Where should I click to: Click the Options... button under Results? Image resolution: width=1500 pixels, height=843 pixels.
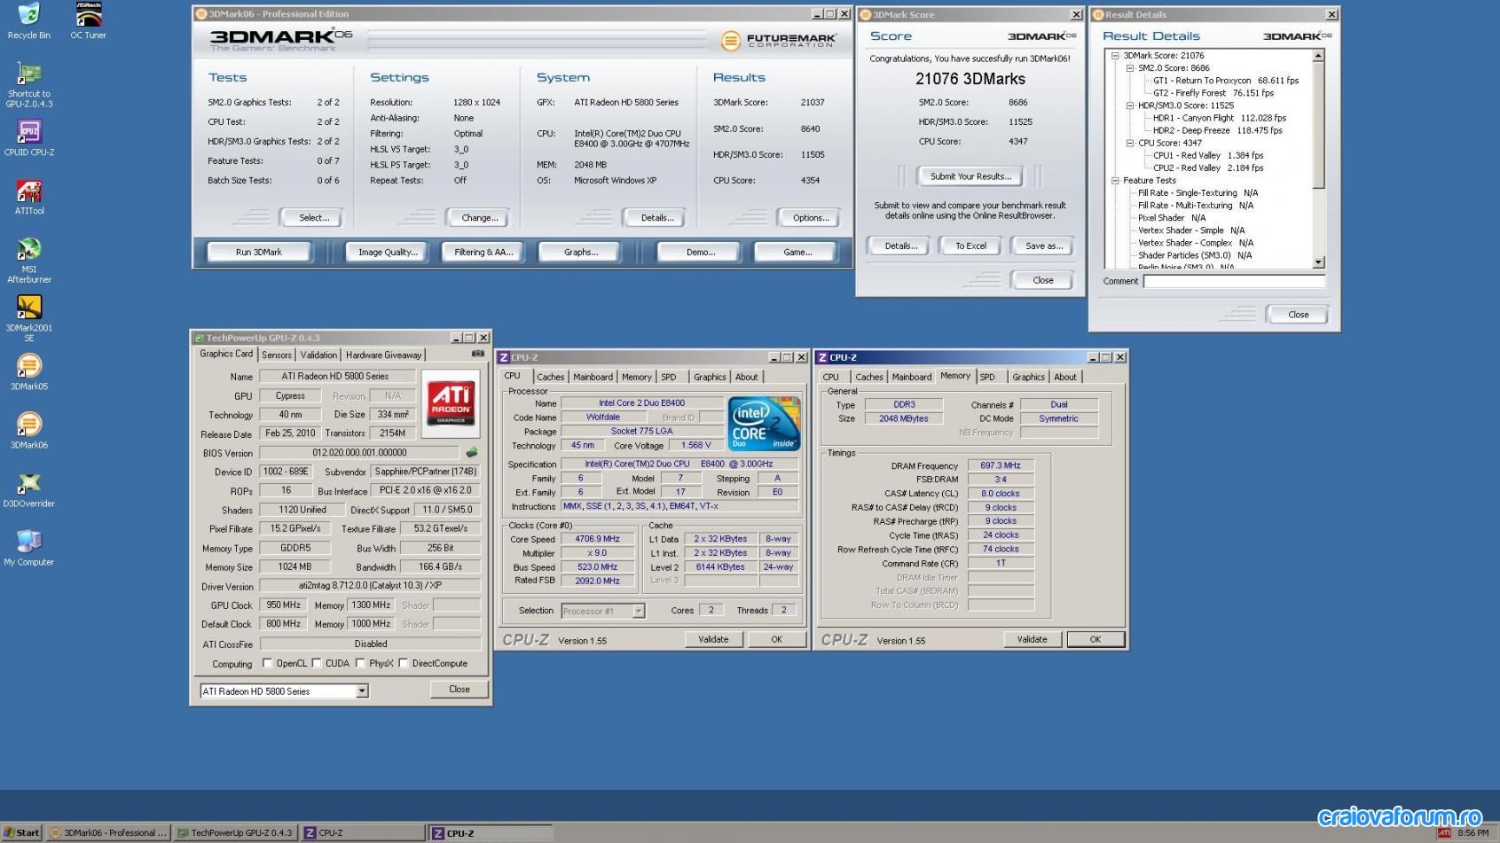(x=811, y=218)
